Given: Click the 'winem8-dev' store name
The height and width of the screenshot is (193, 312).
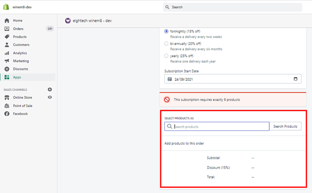Looking at the screenshot, I should tap(22, 7).
